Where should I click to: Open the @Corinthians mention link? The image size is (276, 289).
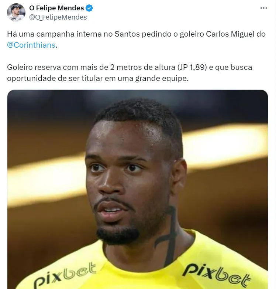pyautogui.click(x=31, y=45)
